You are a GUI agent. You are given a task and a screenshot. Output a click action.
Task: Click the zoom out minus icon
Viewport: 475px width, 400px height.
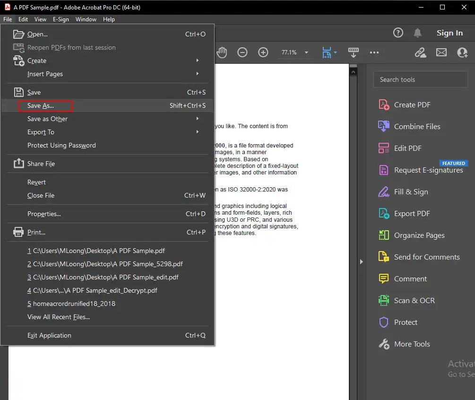click(242, 52)
